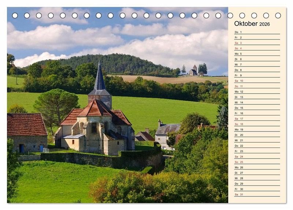Click the last spiral binding hole at right

pos(278,15)
